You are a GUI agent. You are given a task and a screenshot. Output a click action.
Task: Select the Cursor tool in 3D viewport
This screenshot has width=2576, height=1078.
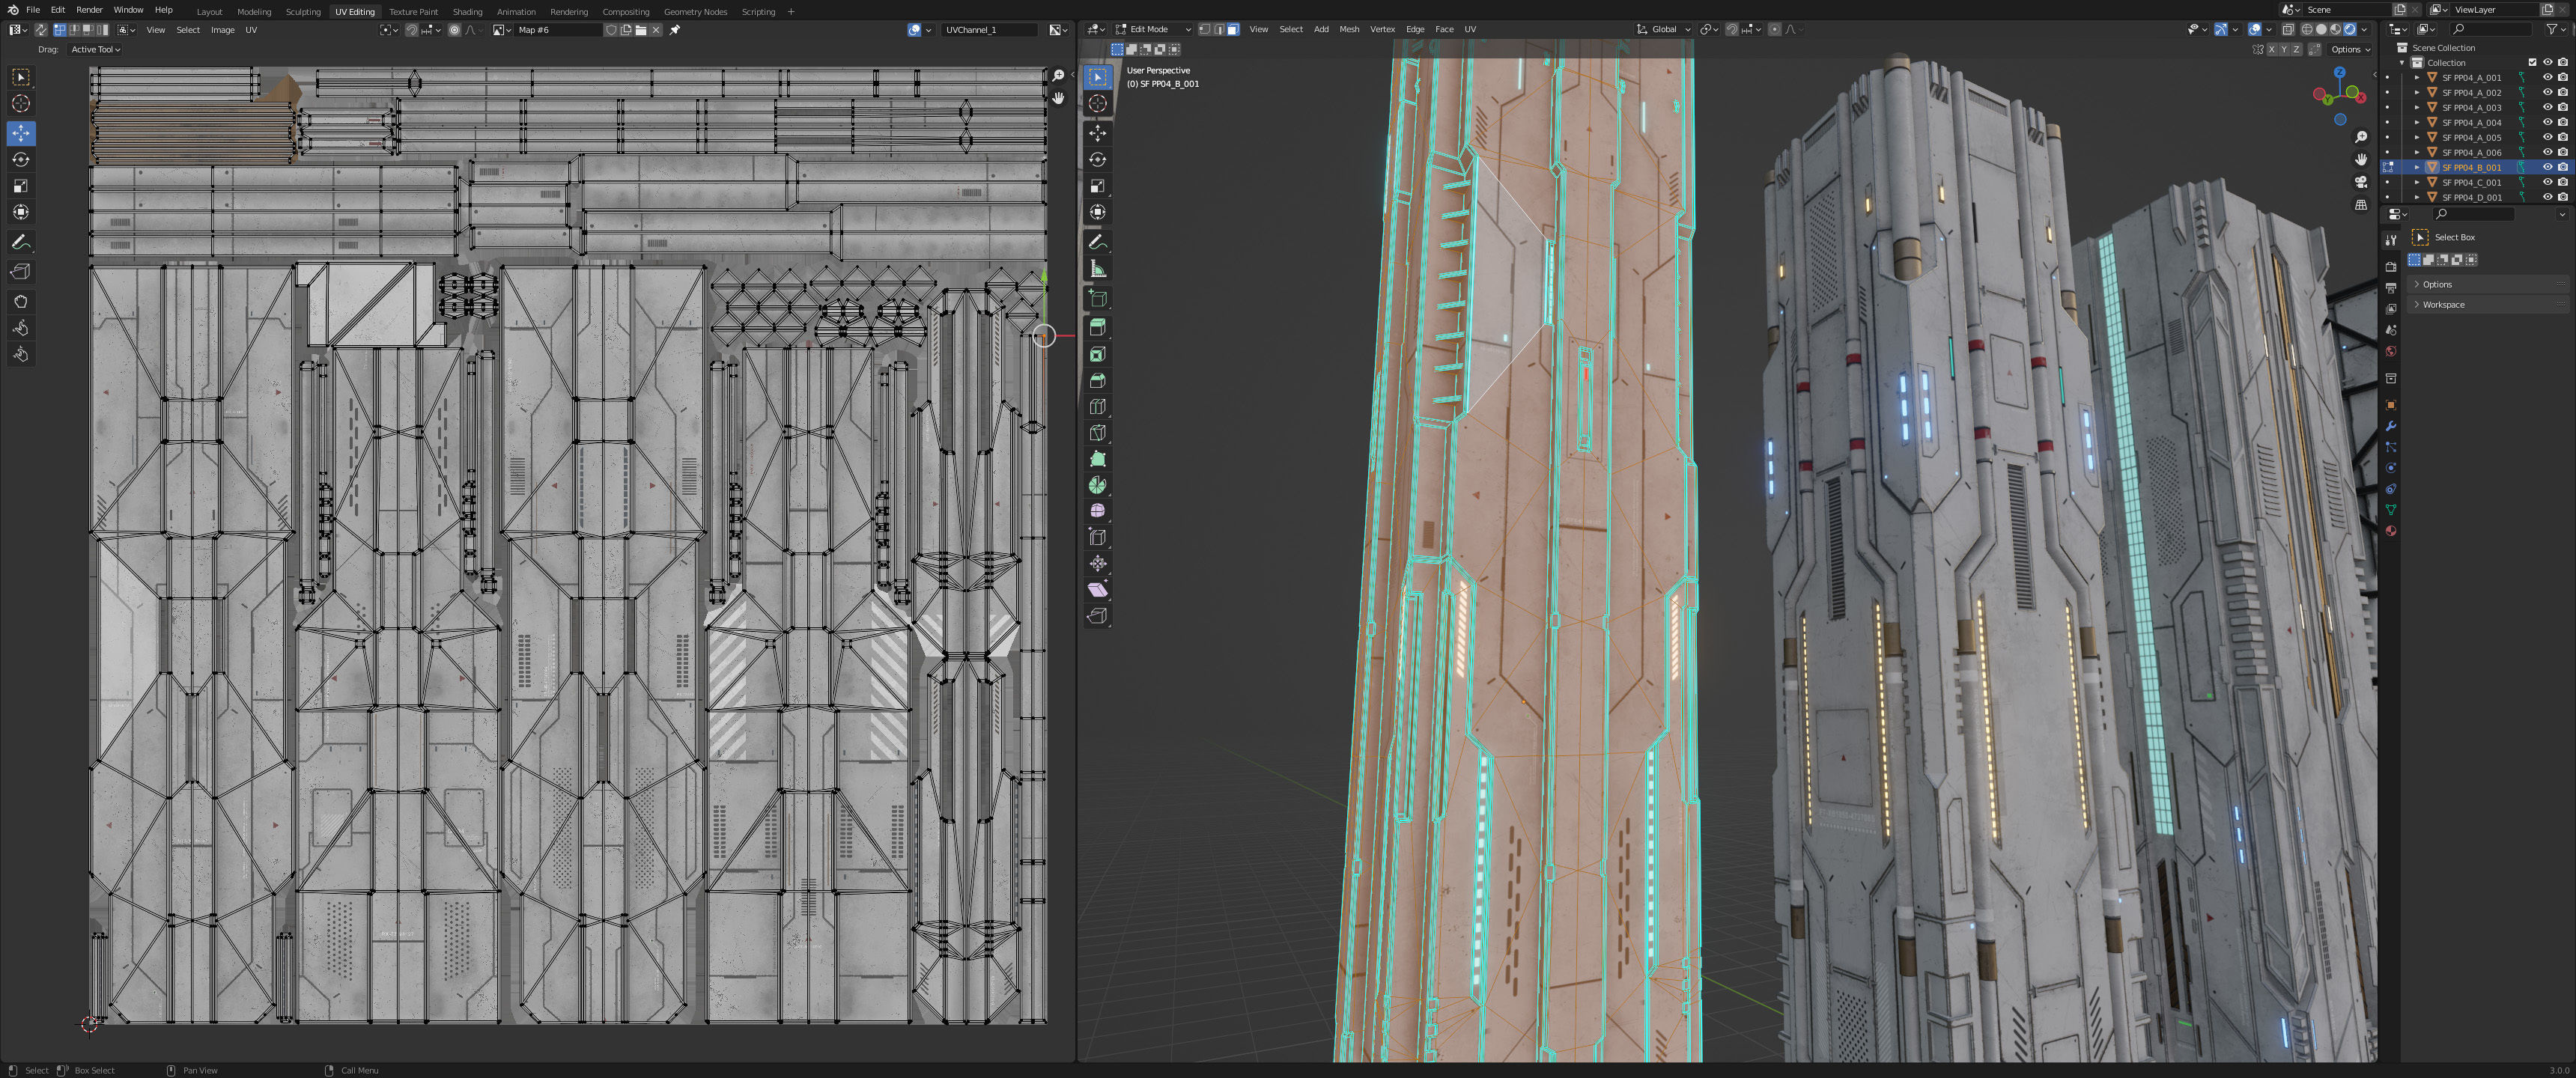[x=1098, y=103]
